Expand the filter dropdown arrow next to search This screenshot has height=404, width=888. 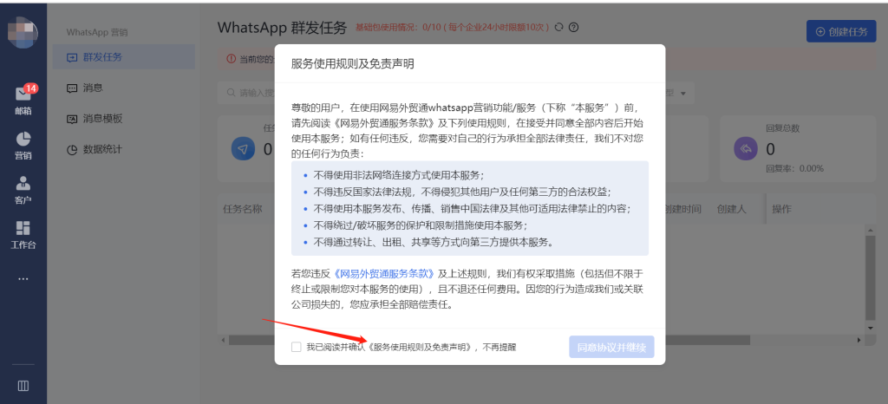pyautogui.click(x=682, y=93)
